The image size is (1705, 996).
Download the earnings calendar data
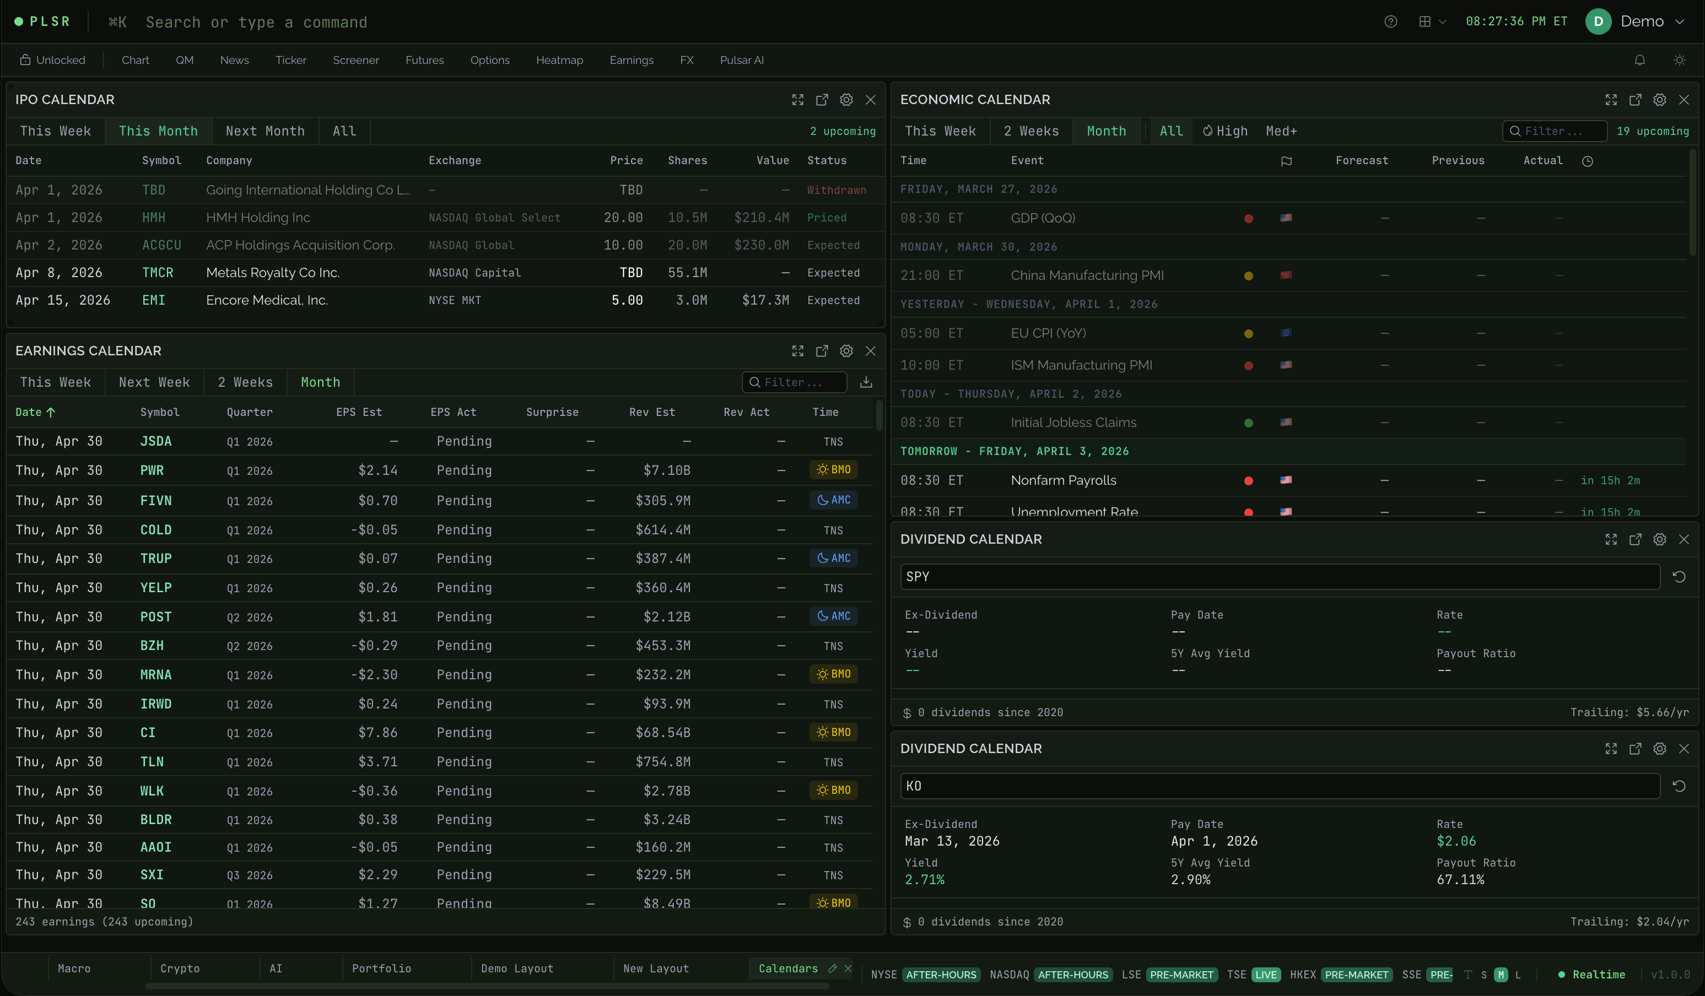pos(866,382)
